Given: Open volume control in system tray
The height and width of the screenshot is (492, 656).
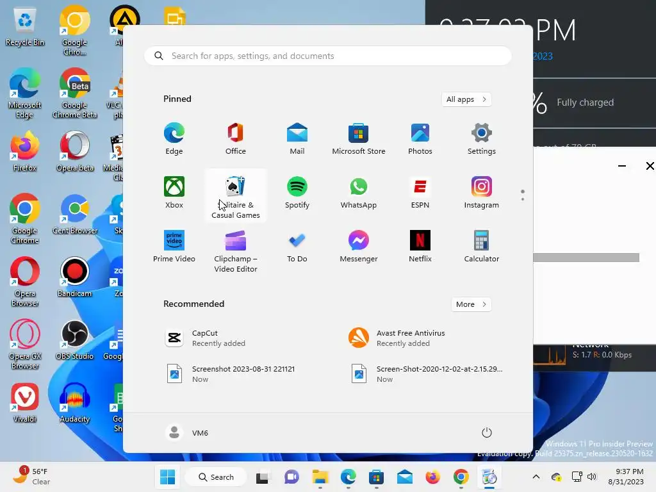Looking at the screenshot, I should click(x=591, y=477).
